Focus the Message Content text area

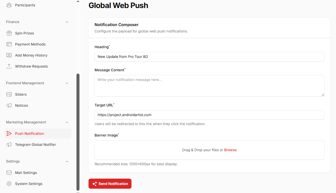pyautogui.click(x=209, y=86)
